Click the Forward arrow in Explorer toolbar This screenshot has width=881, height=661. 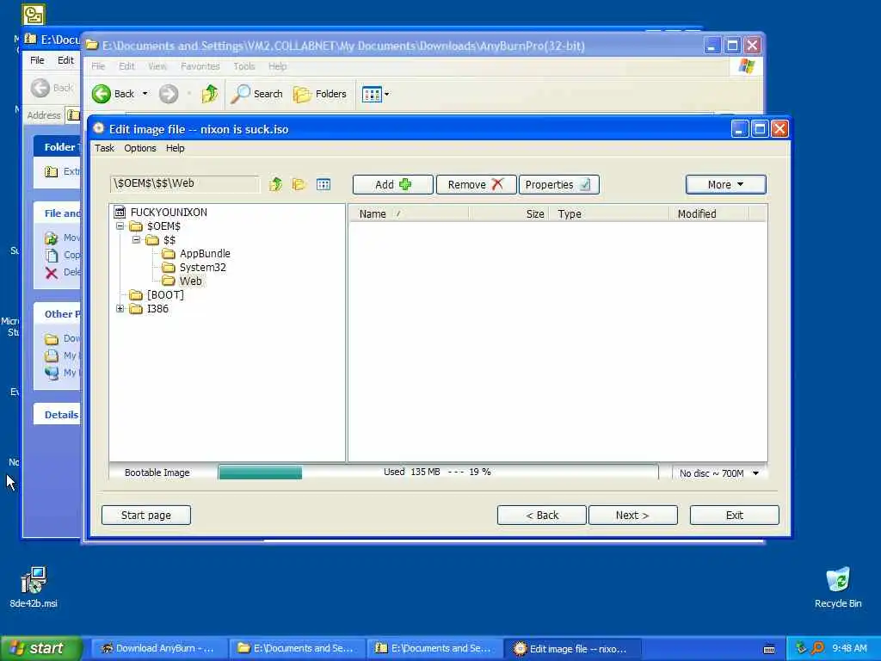169,94
